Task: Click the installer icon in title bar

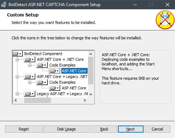Action: click(4, 5)
